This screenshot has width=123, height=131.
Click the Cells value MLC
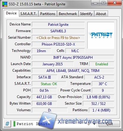click(x=75, y=51)
